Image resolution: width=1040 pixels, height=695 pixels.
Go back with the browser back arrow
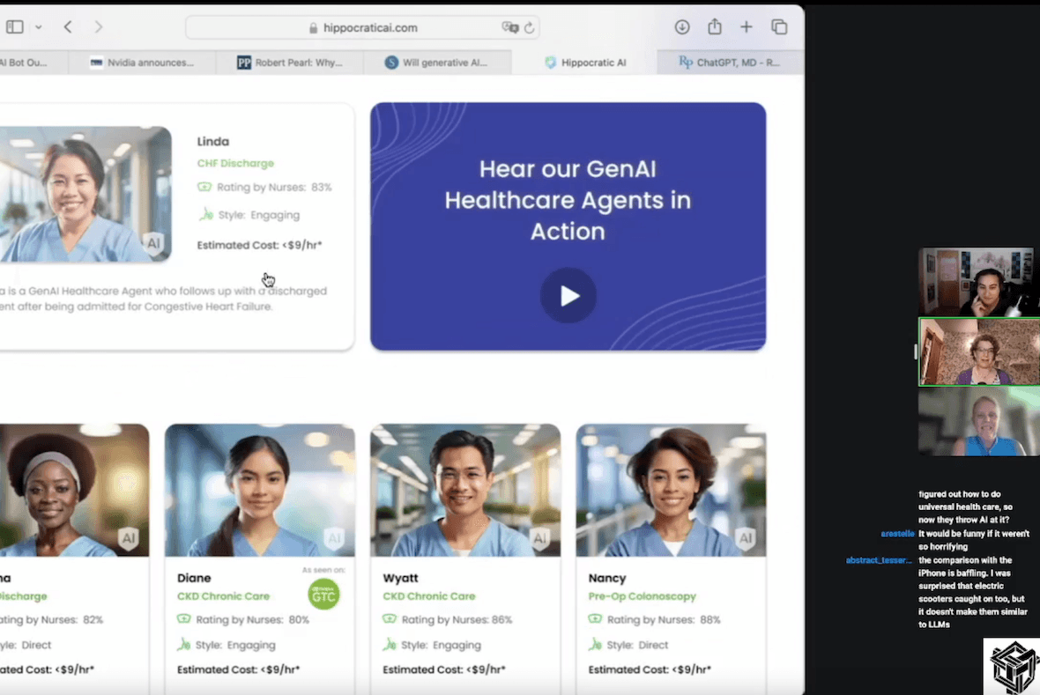pos(68,27)
